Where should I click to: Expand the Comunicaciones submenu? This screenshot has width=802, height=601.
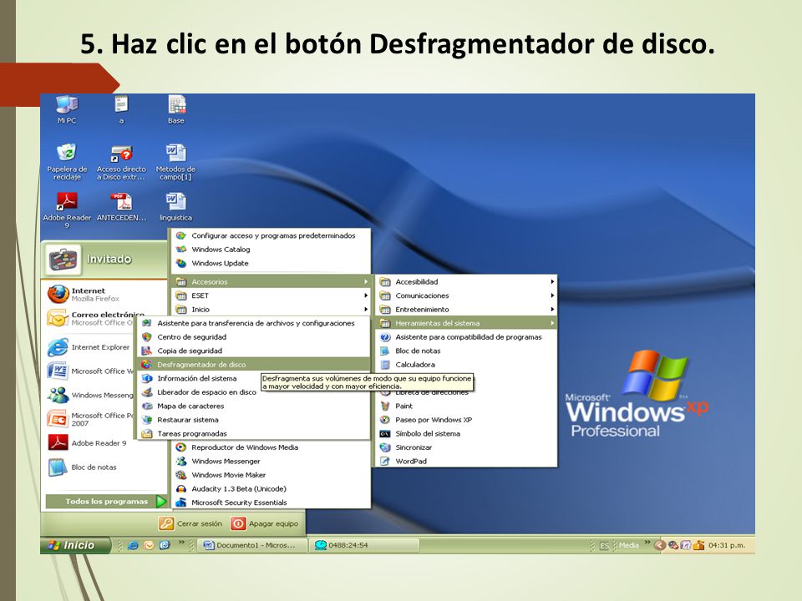tap(466, 295)
